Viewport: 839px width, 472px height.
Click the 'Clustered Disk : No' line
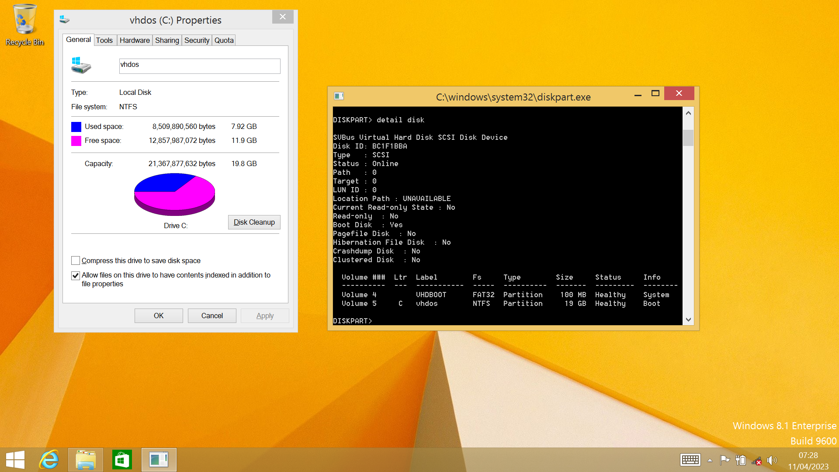click(x=377, y=260)
